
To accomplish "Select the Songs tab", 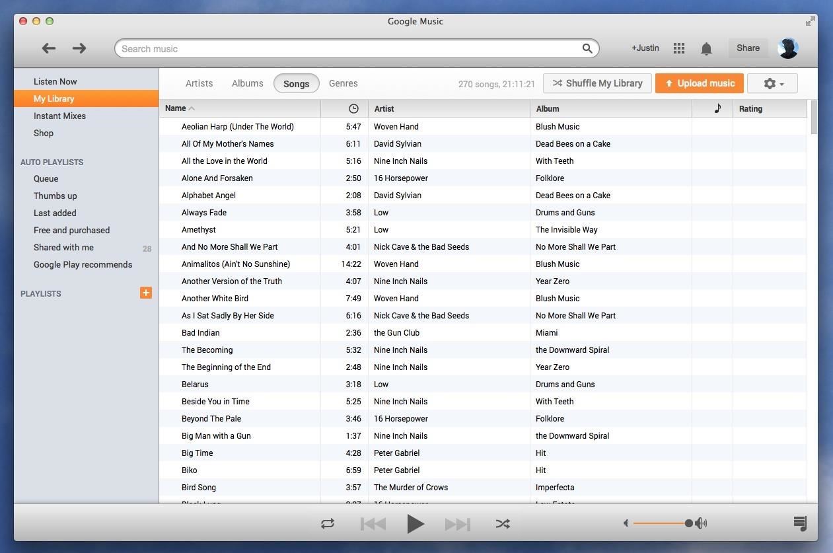I will click(296, 83).
